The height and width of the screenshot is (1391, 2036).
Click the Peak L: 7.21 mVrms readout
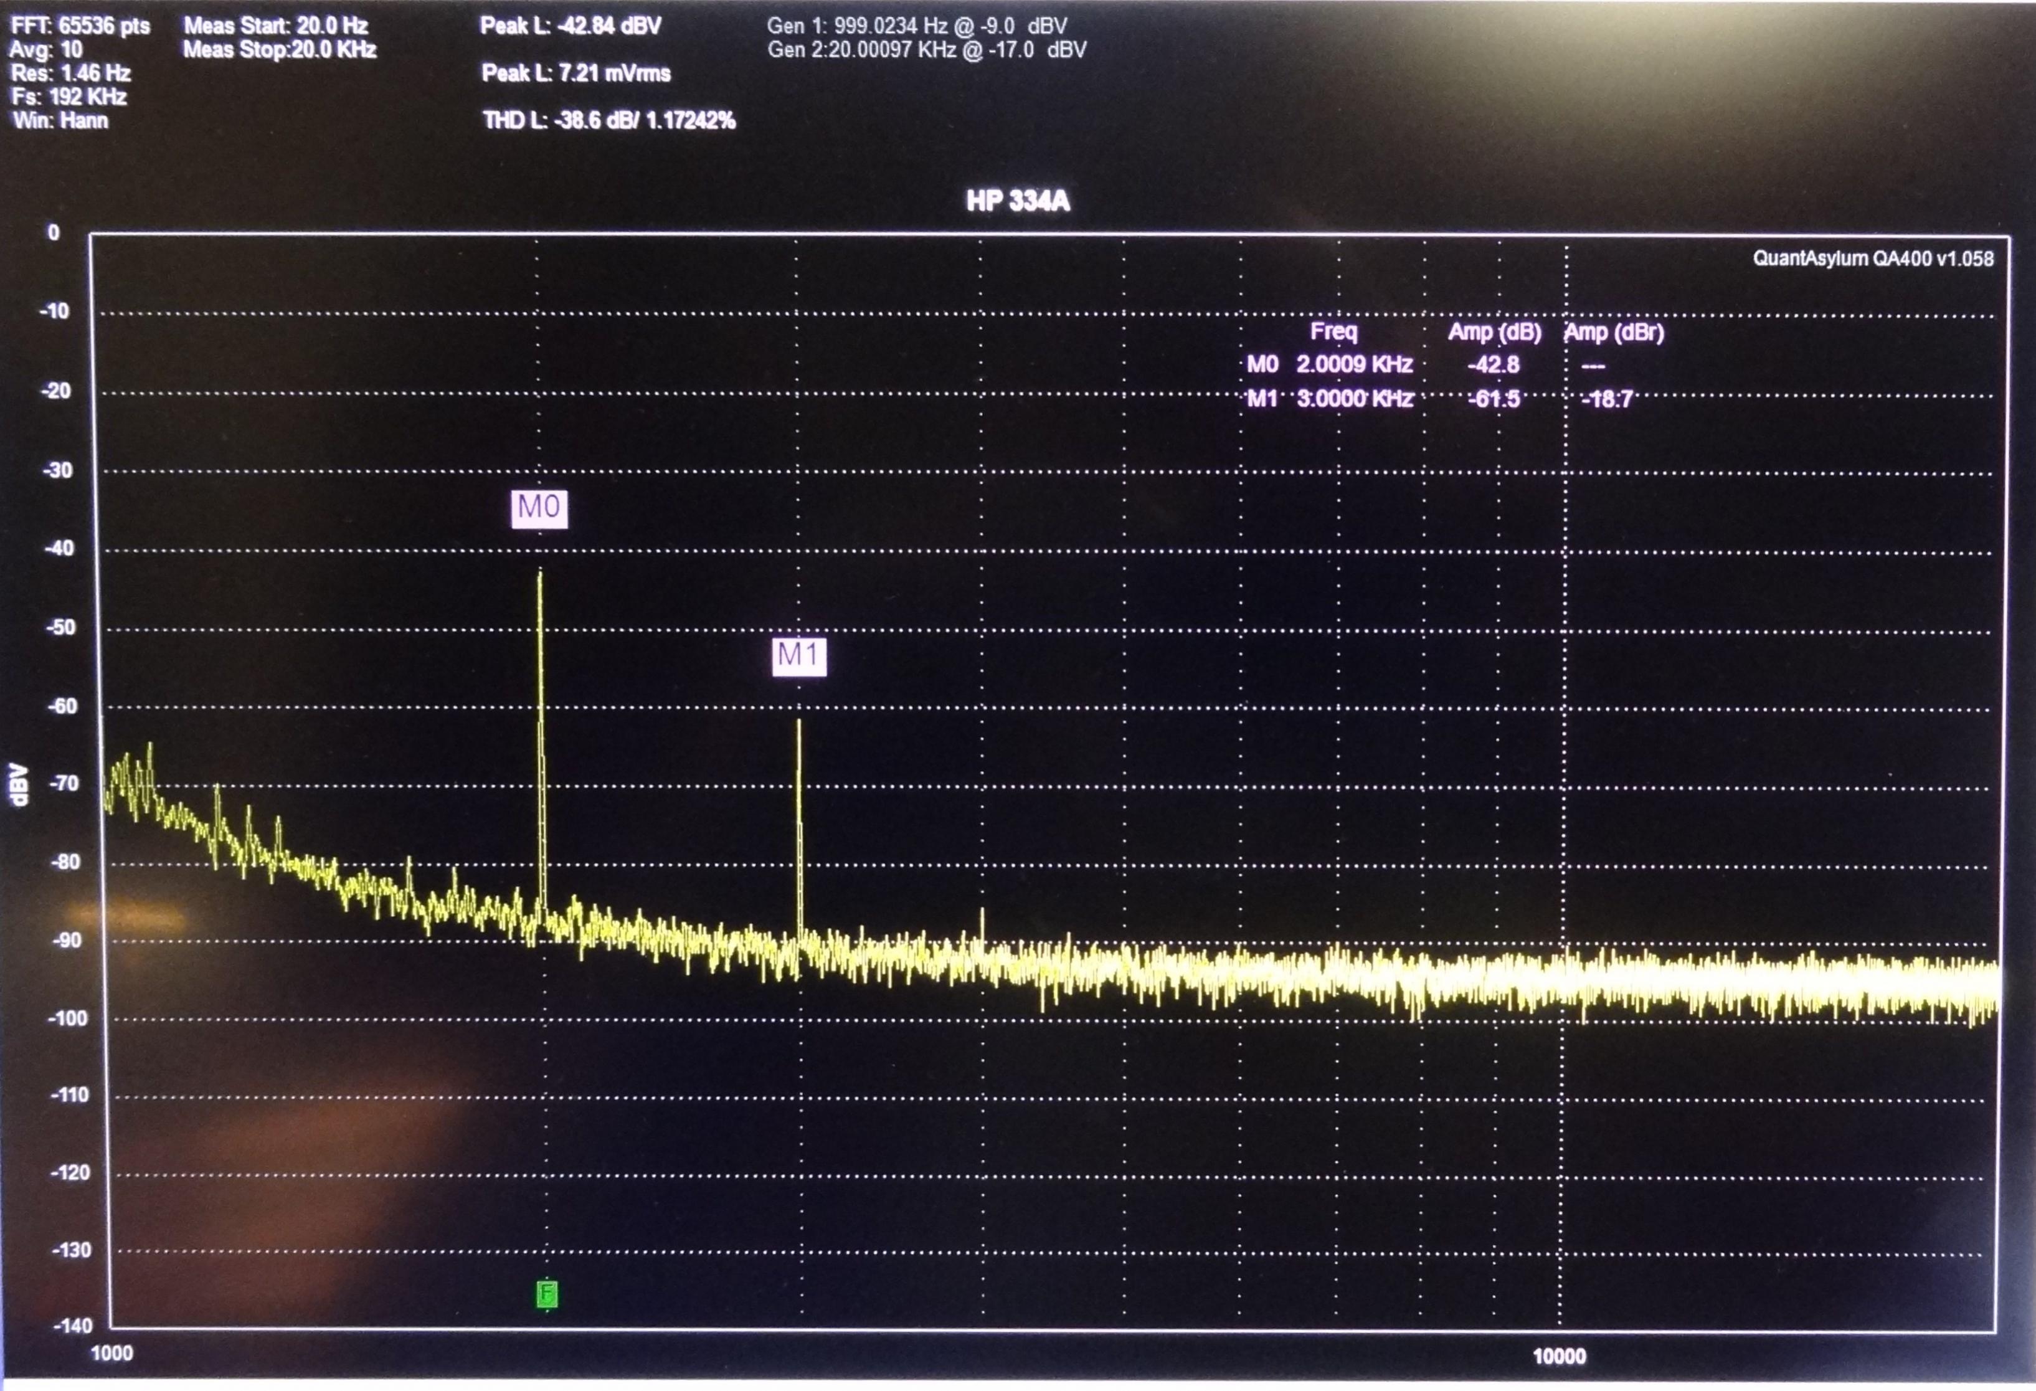pyautogui.click(x=575, y=73)
